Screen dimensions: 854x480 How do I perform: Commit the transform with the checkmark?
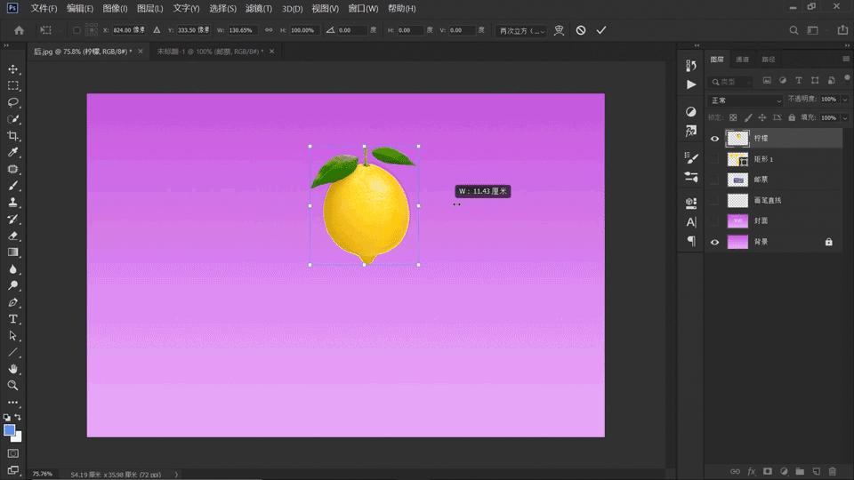pyautogui.click(x=601, y=30)
